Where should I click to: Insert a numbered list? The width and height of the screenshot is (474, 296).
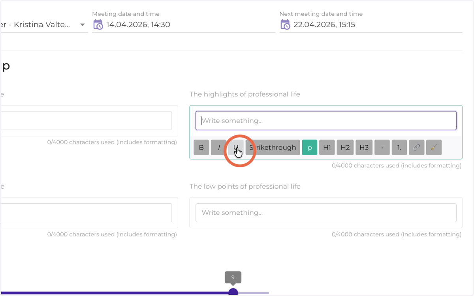(399, 148)
